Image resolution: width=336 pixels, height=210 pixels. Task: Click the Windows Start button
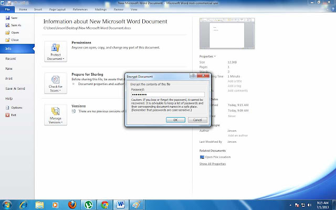tap(6, 205)
